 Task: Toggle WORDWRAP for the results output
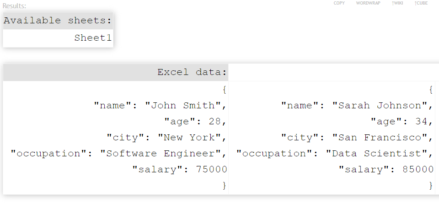pyautogui.click(x=368, y=3)
